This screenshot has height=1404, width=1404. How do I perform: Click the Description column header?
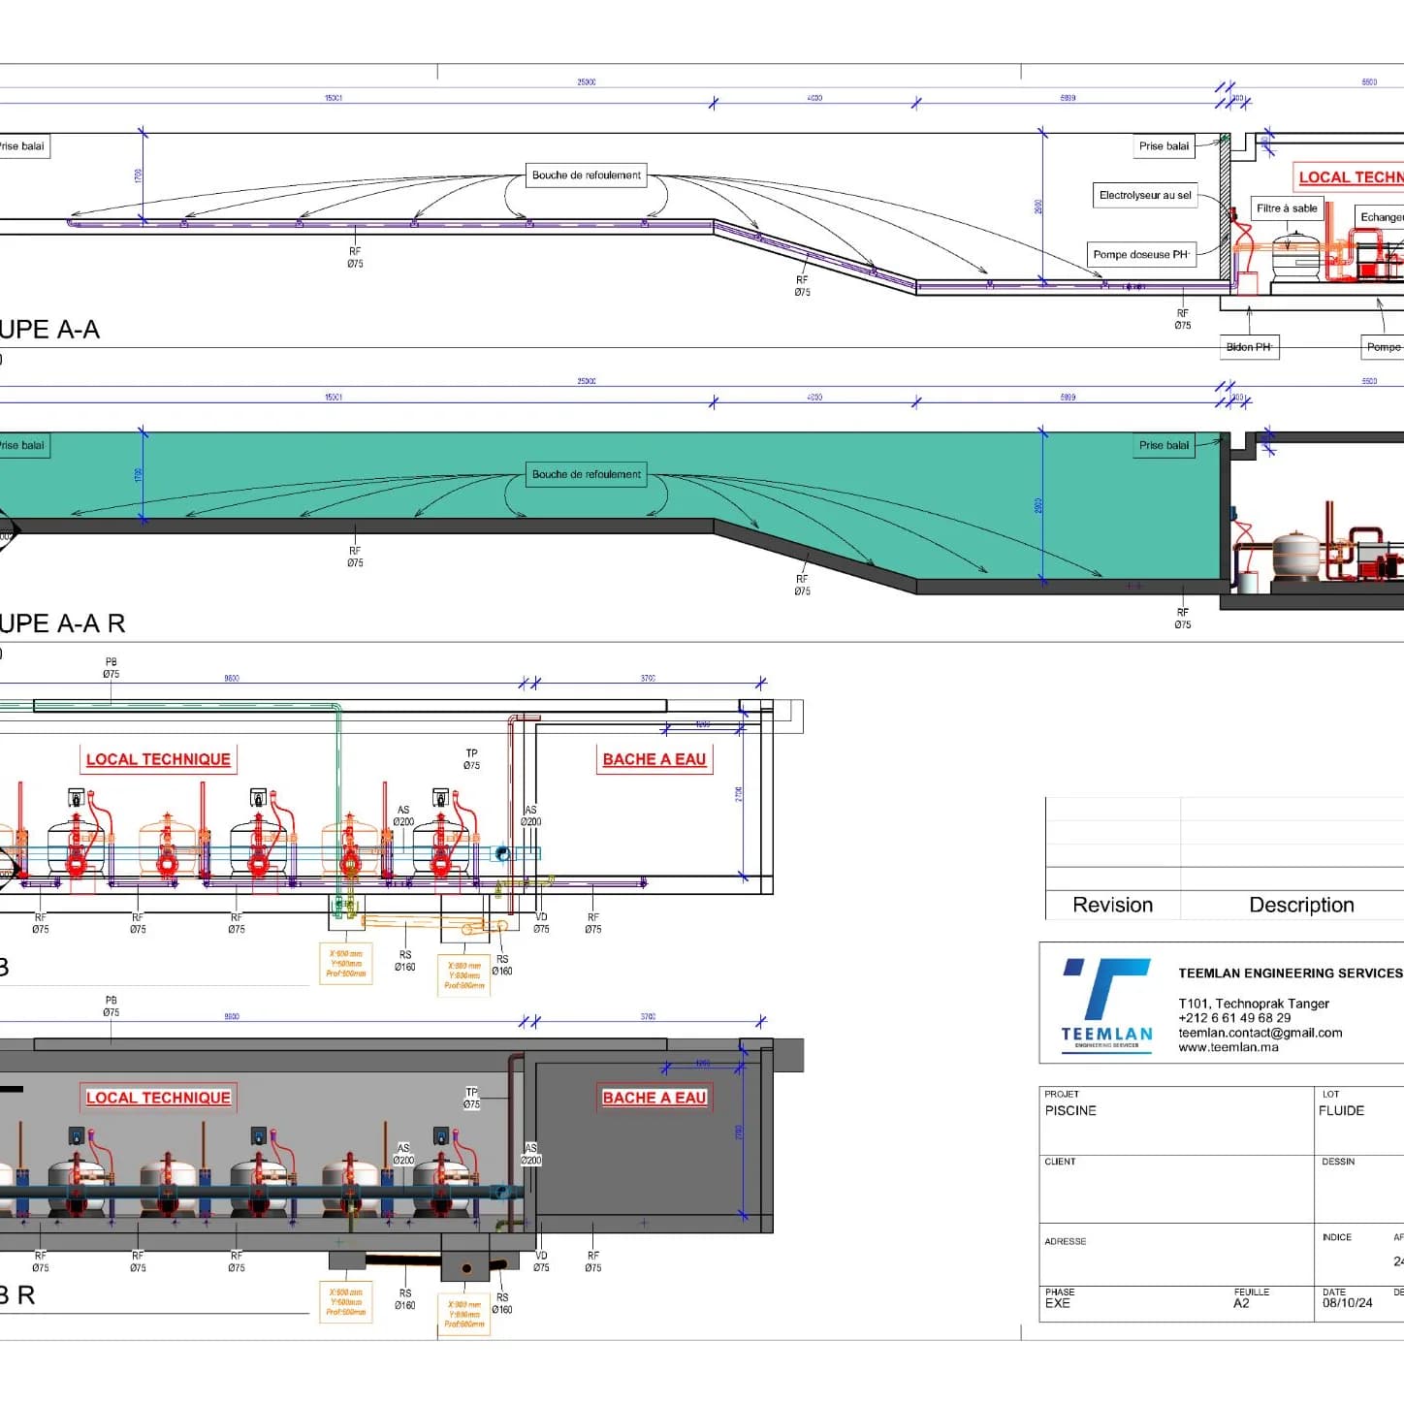(x=1300, y=905)
